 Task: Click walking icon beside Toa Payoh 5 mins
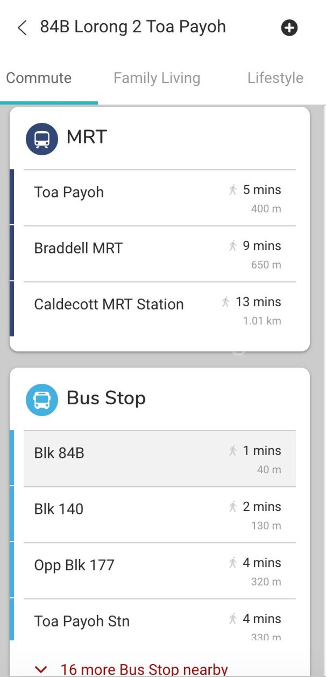point(233,189)
